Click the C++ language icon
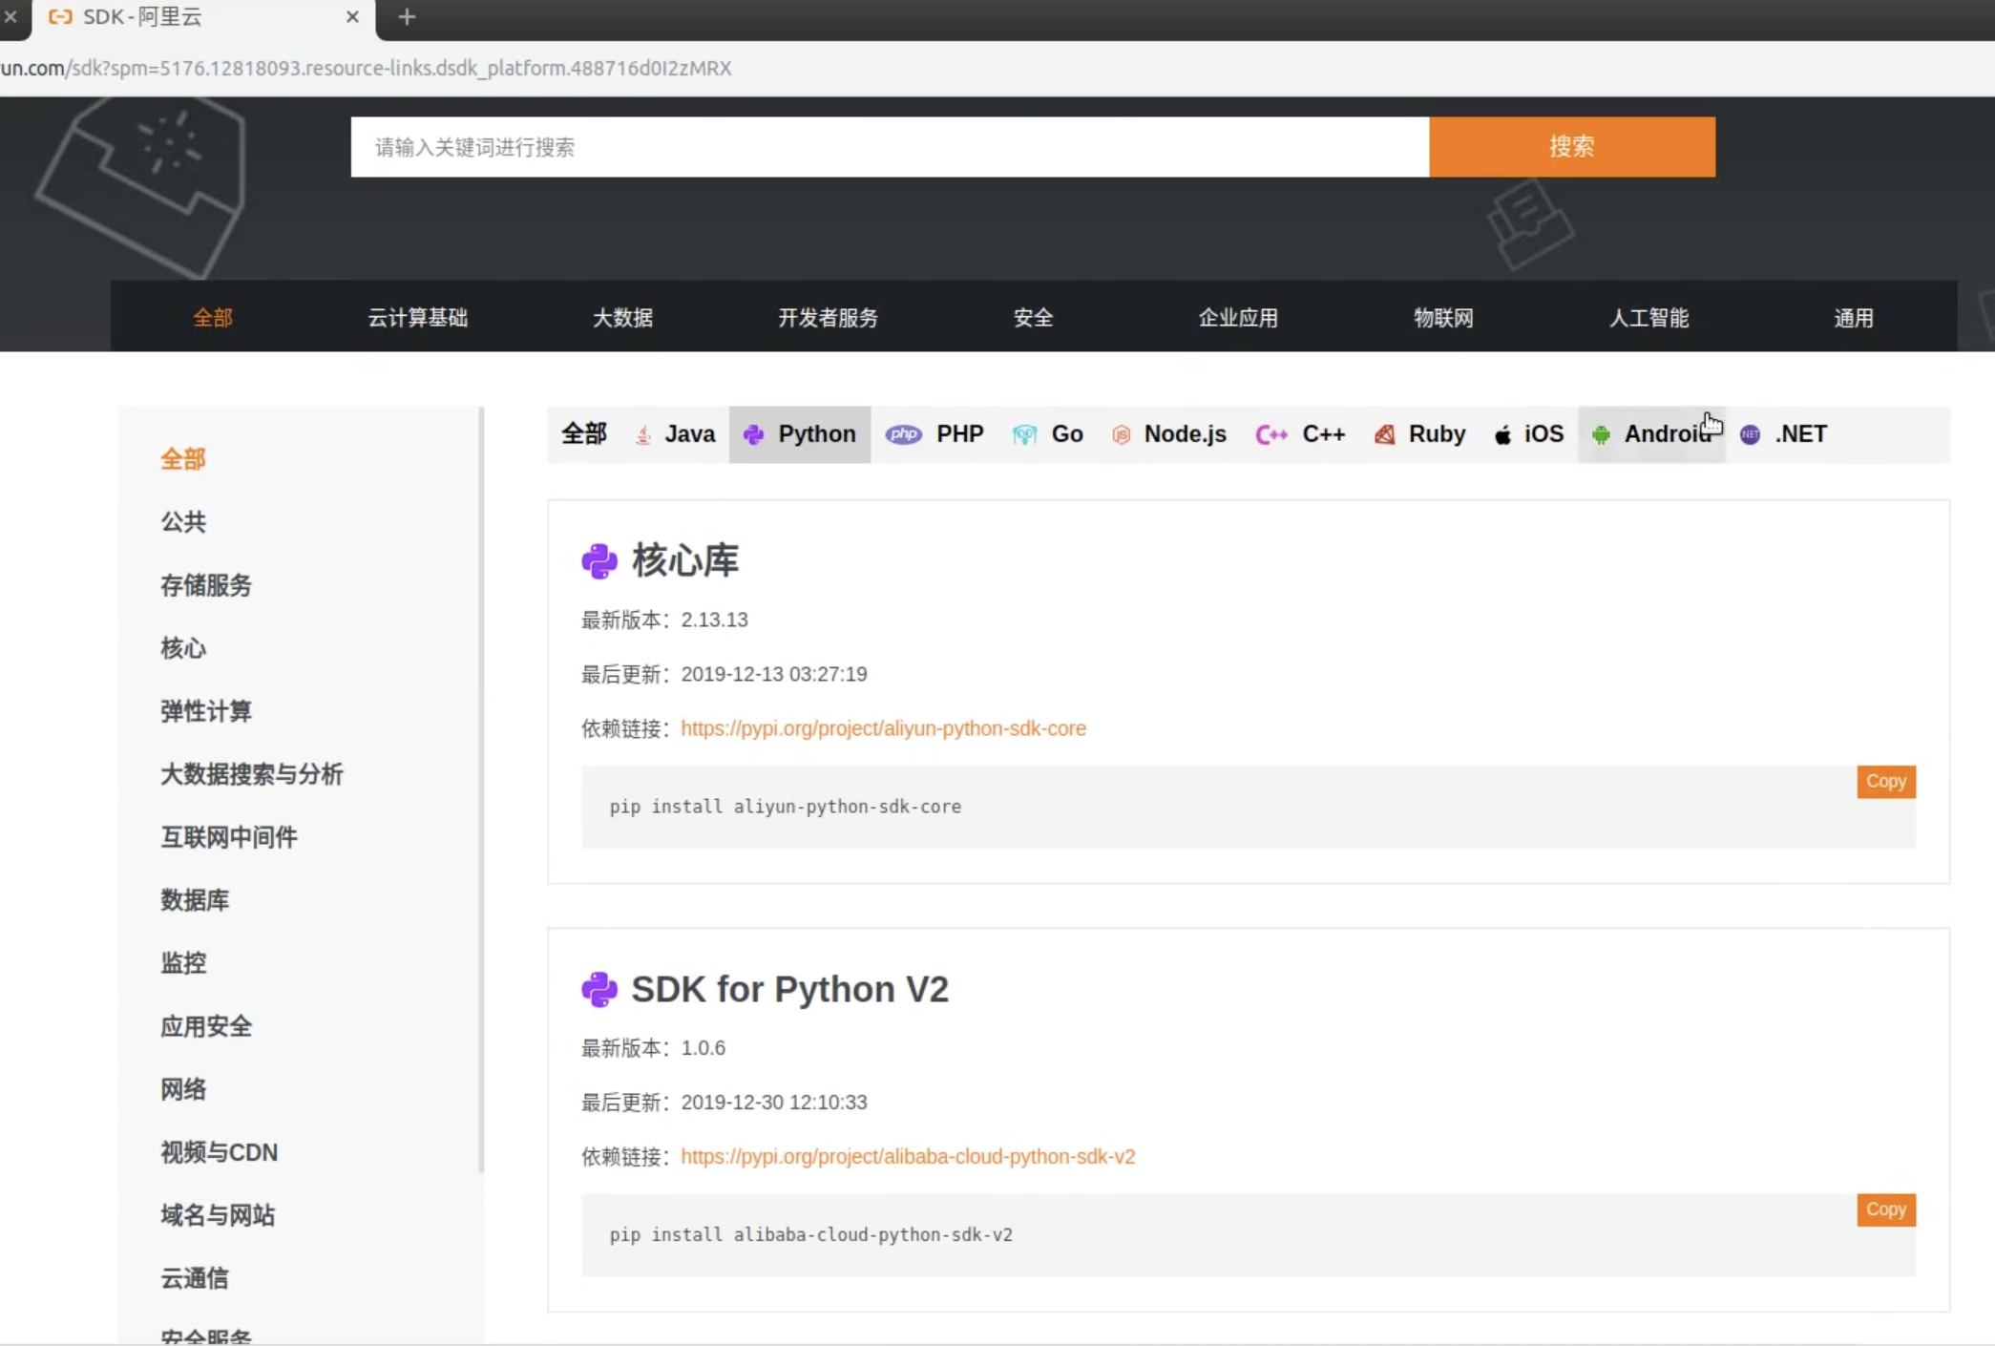The height and width of the screenshot is (1346, 1995). 1270,435
